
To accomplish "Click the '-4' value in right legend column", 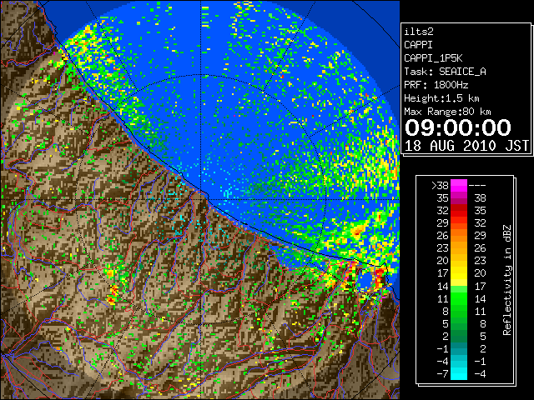I will [x=480, y=374].
